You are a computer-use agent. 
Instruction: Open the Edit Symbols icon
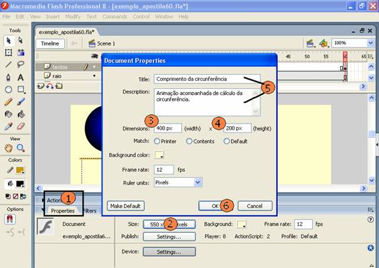coord(323,43)
